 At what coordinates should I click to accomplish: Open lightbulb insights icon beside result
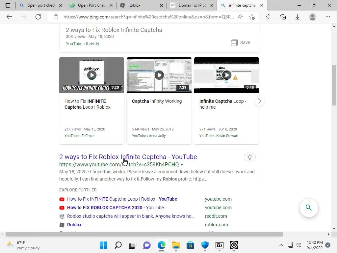coord(249,157)
